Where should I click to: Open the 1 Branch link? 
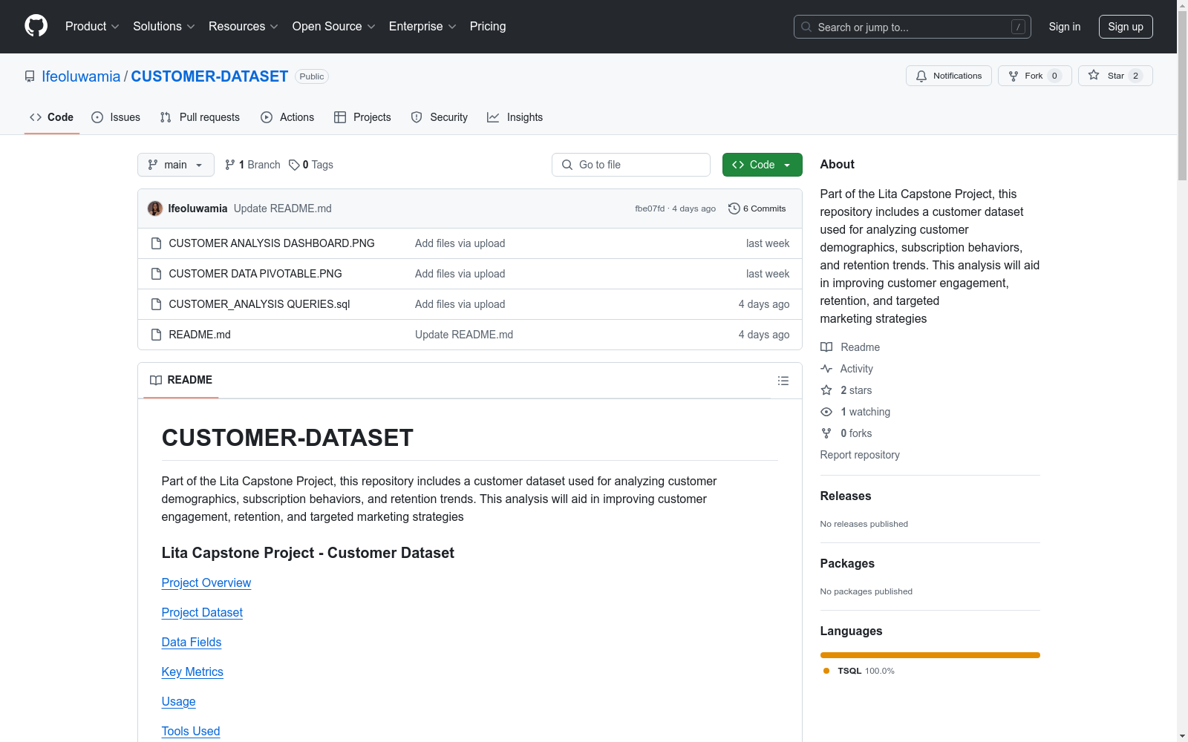[x=252, y=165]
